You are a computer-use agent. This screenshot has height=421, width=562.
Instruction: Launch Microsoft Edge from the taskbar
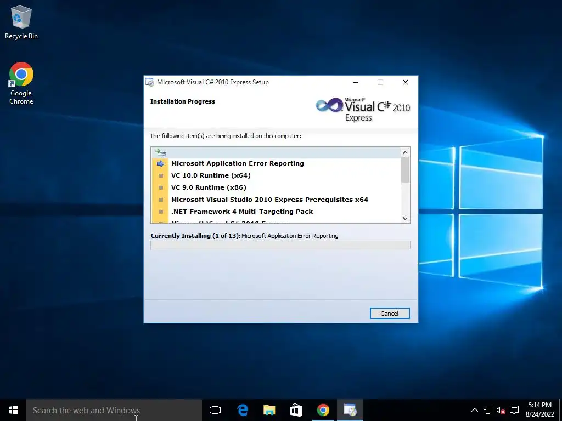[x=243, y=410]
